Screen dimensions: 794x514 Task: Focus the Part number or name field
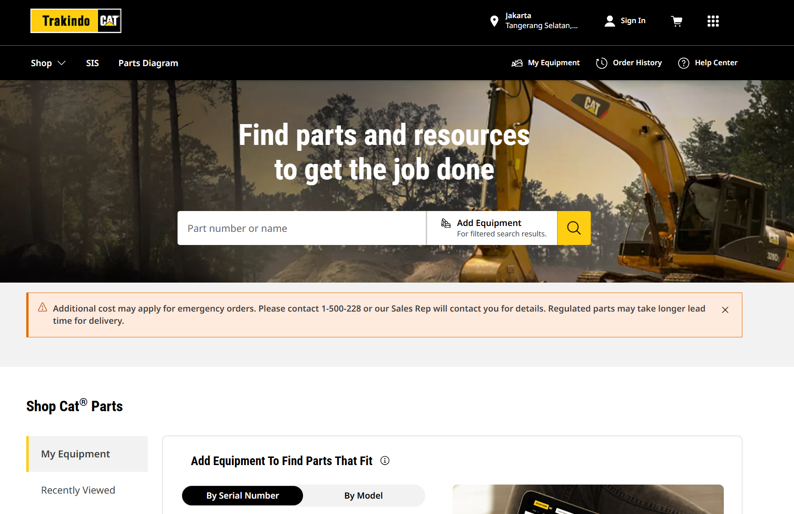coord(301,228)
